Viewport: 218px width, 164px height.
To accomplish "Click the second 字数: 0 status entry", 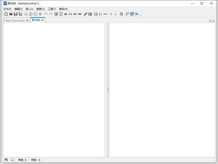I will (x=36, y=160).
